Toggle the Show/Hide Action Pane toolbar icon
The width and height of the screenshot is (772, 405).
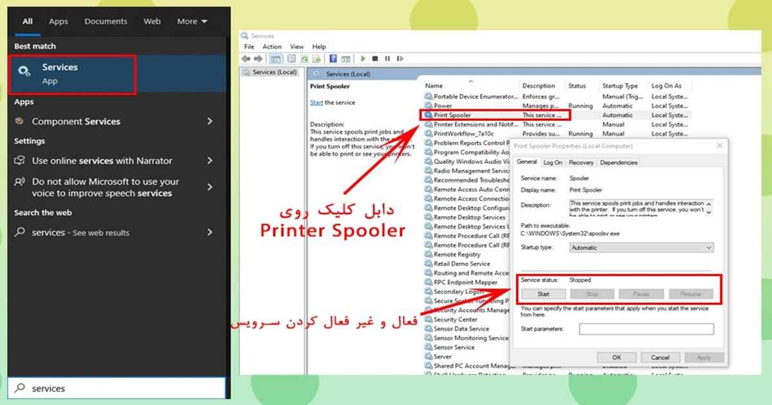tap(345, 59)
